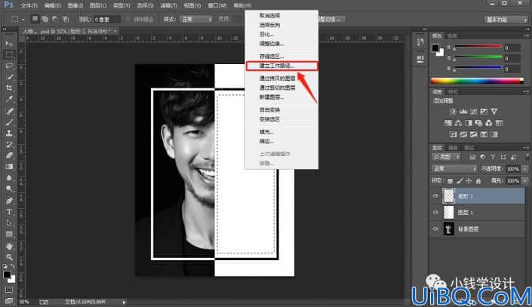Image resolution: width=532 pixels, height=307 pixels.
Task: Select the Zoom tool in toolbox
Action: click(x=9, y=257)
